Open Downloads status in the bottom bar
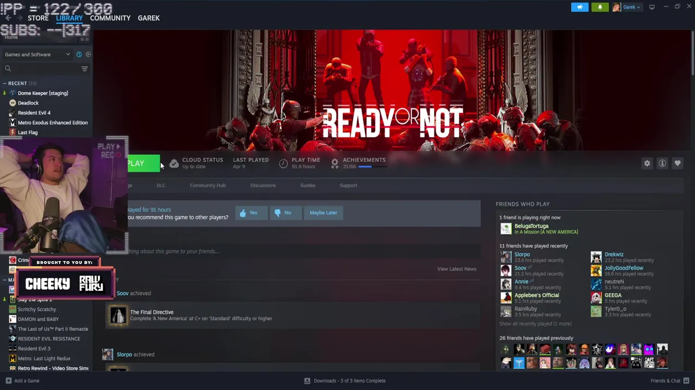 click(x=345, y=381)
